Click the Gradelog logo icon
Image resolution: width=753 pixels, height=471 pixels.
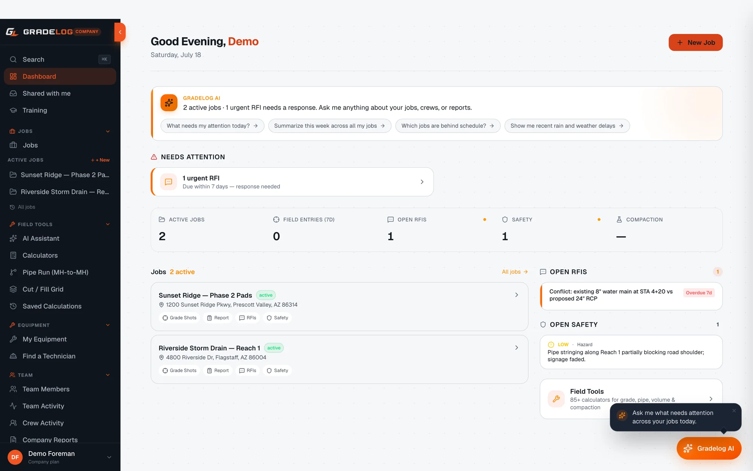(12, 32)
